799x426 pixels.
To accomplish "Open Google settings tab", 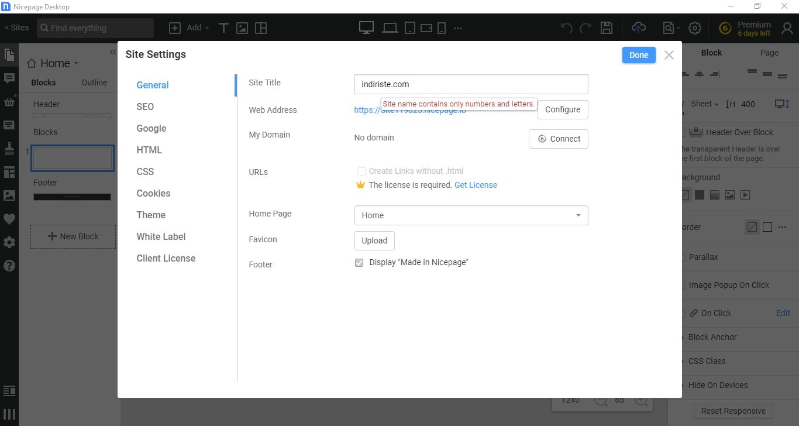I will tap(151, 129).
